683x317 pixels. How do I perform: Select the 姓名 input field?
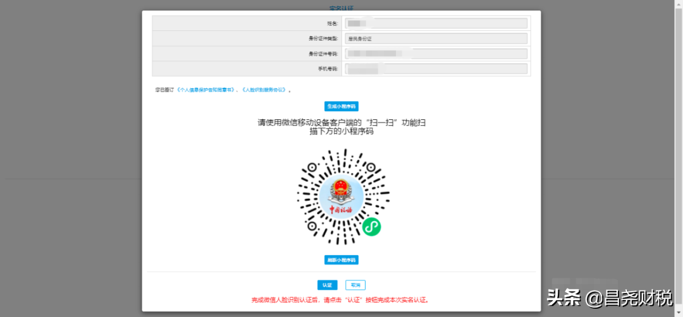pyautogui.click(x=436, y=23)
